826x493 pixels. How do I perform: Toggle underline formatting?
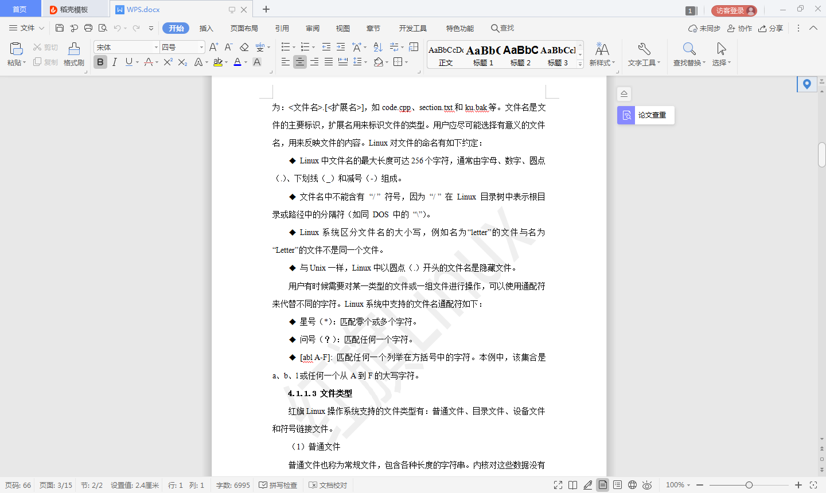point(128,62)
